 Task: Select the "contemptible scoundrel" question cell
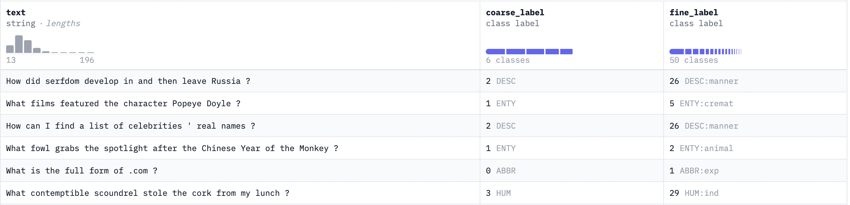pos(147,193)
